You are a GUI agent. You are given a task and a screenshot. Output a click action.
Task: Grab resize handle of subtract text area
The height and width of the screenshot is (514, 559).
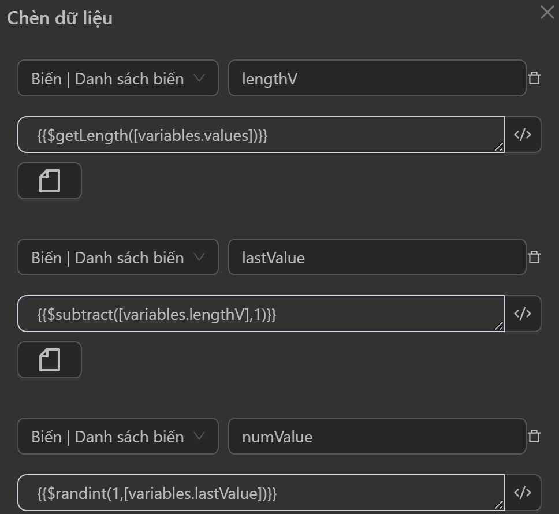499,327
